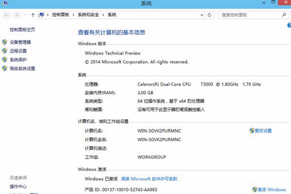This screenshot has height=194, width=291.
Task: Open help with the question mark icon
Action: pos(289,25)
